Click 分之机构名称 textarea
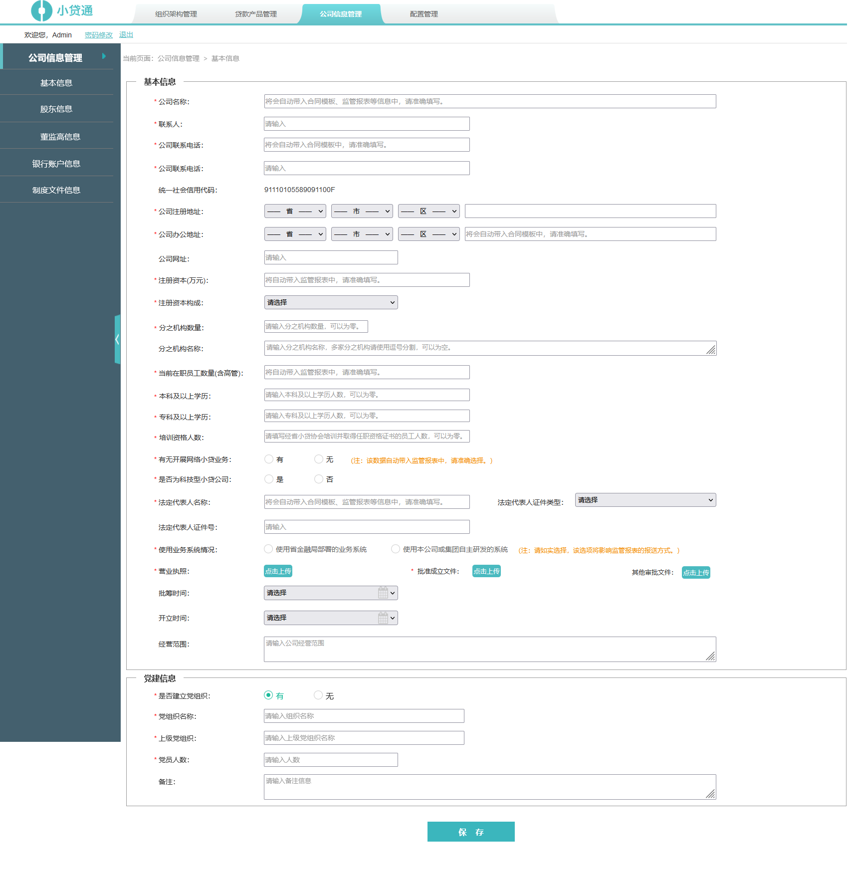This screenshot has height=891, width=849. pyautogui.click(x=490, y=348)
